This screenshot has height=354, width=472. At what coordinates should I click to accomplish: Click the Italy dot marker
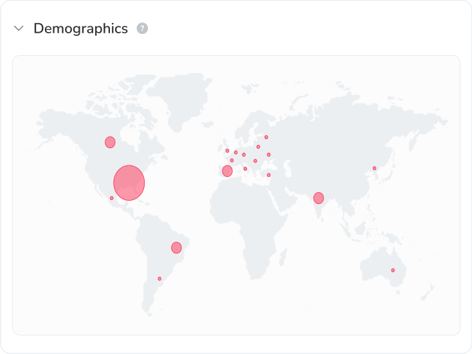[x=245, y=169]
